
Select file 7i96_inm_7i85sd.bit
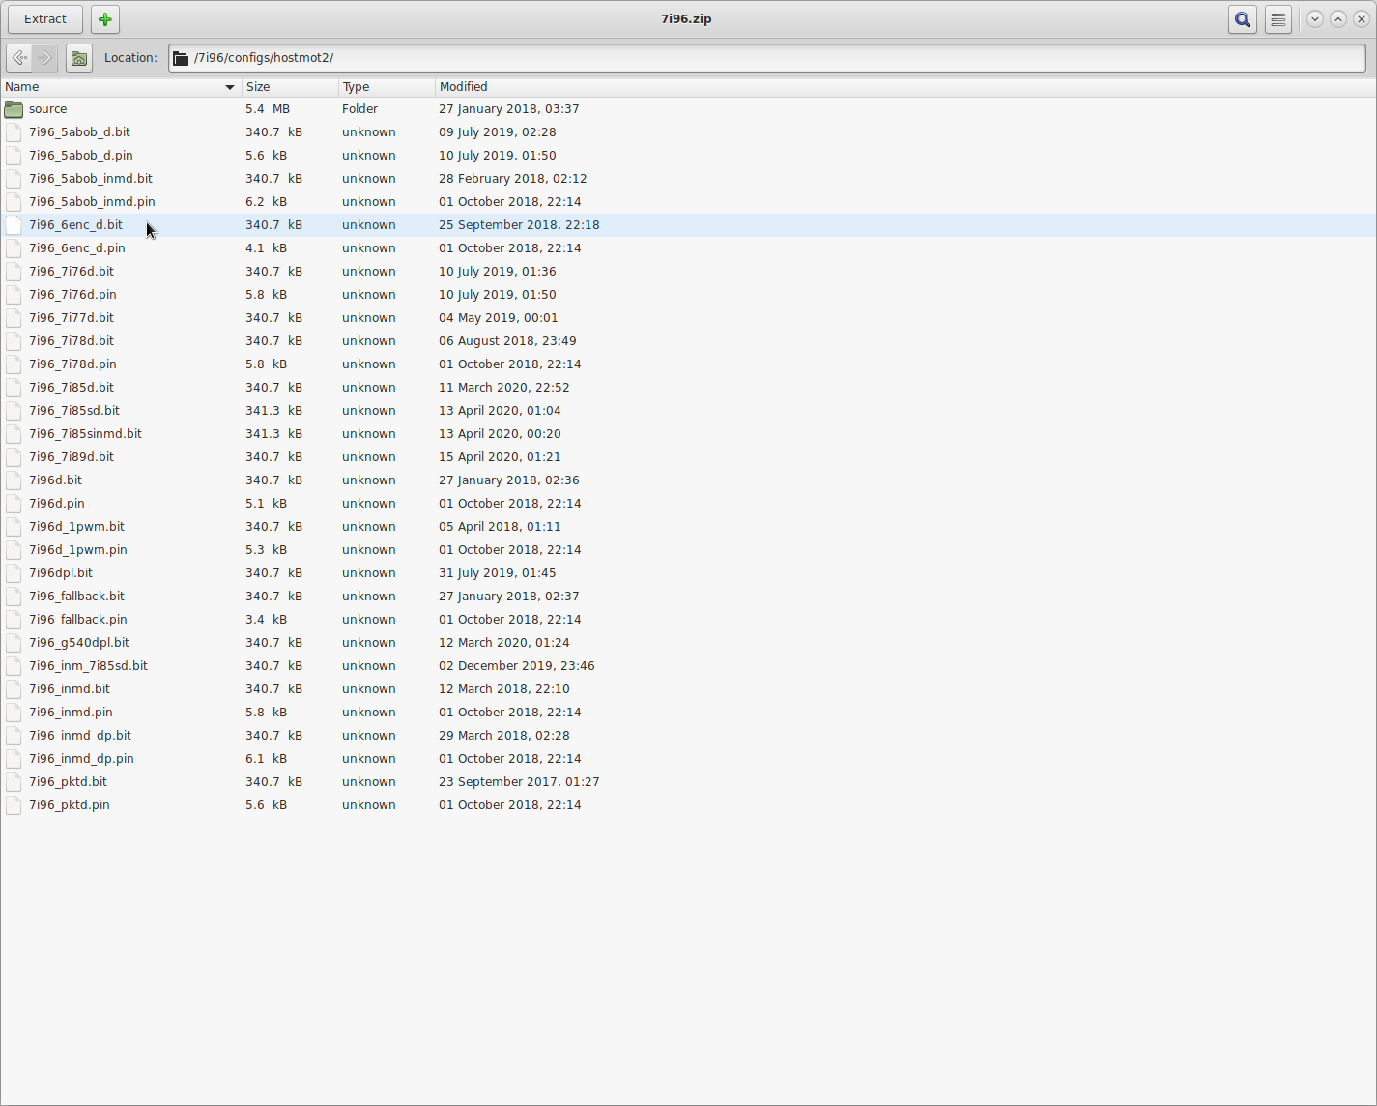(x=88, y=666)
